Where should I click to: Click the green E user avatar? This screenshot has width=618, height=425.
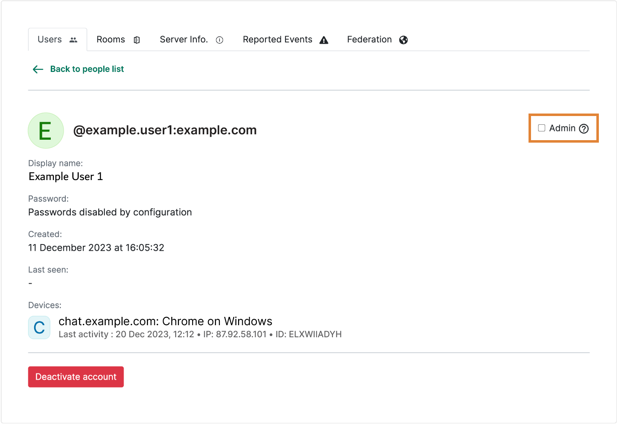tap(46, 131)
